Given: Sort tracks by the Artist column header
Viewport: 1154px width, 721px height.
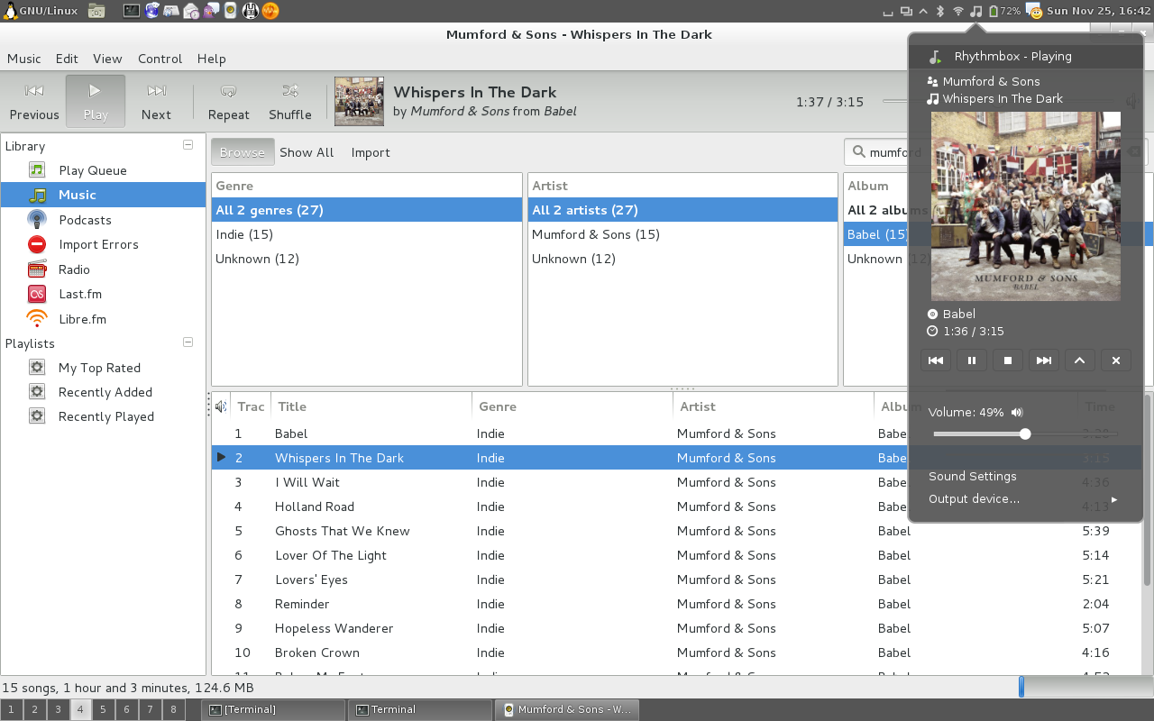Looking at the screenshot, I should coord(774,406).
